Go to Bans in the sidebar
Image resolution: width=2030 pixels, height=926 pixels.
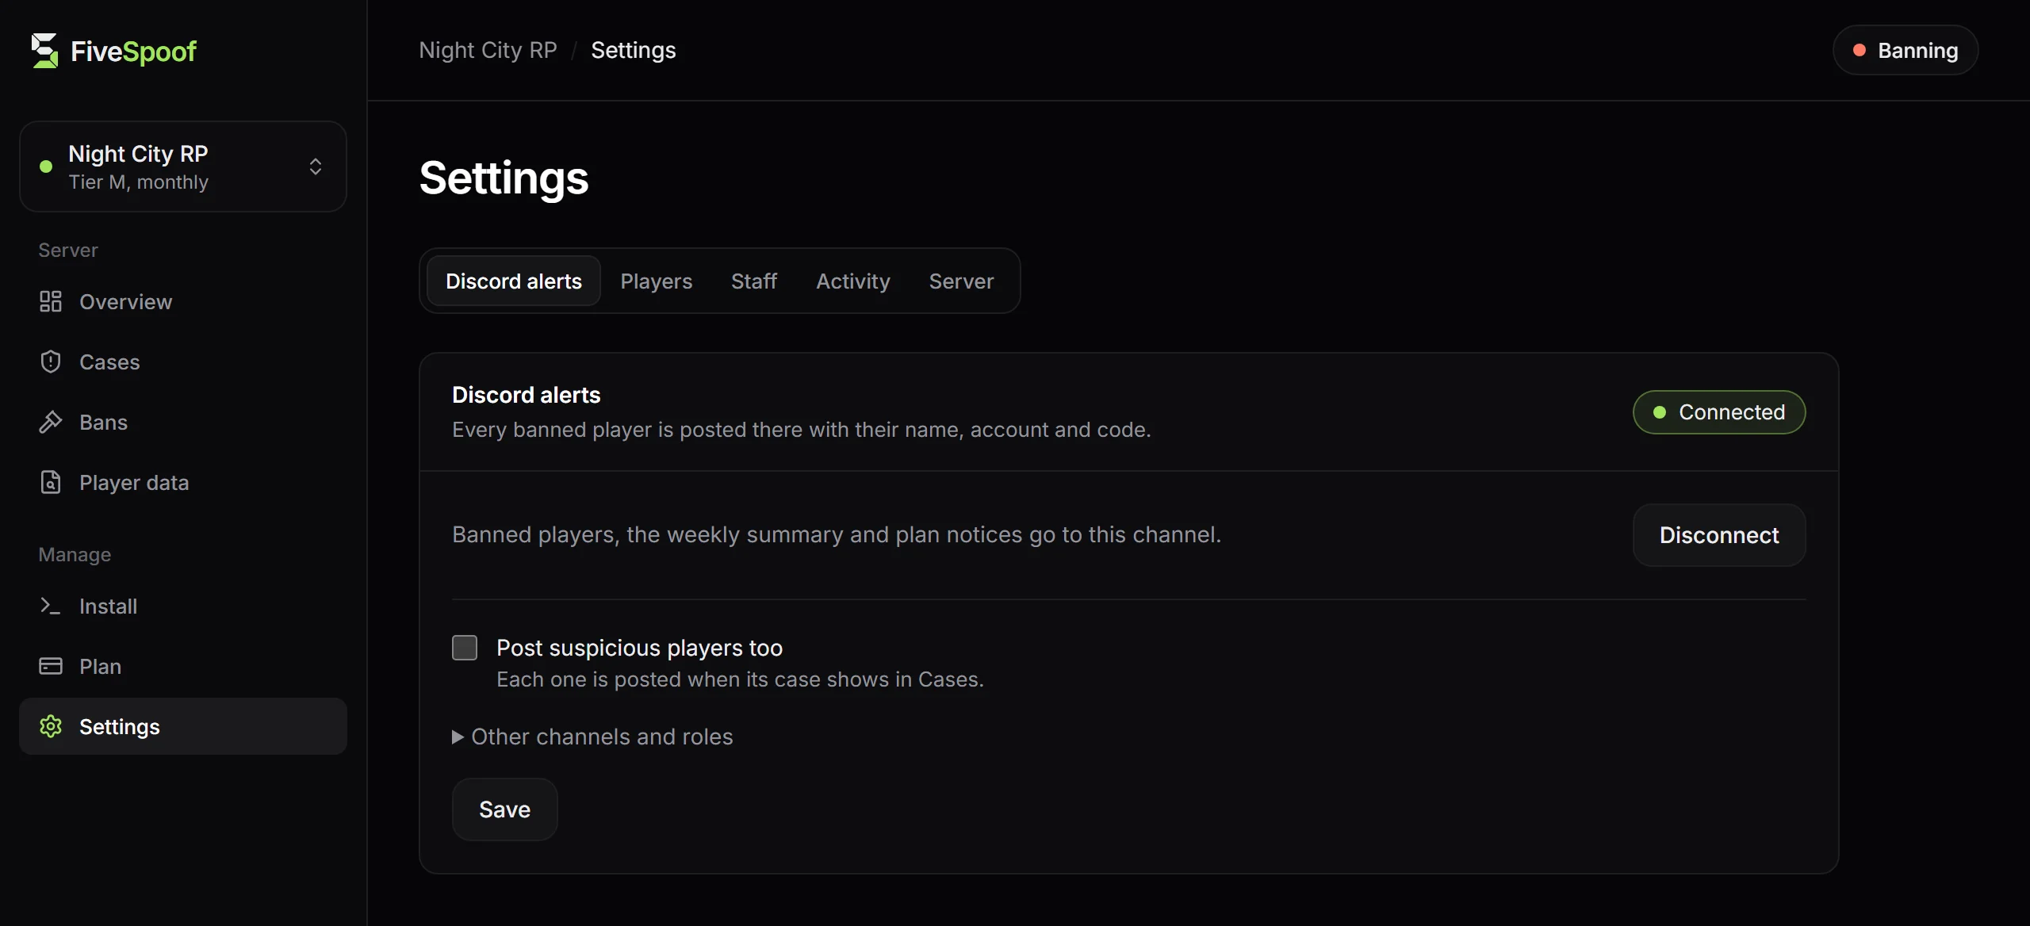(183, 422)
